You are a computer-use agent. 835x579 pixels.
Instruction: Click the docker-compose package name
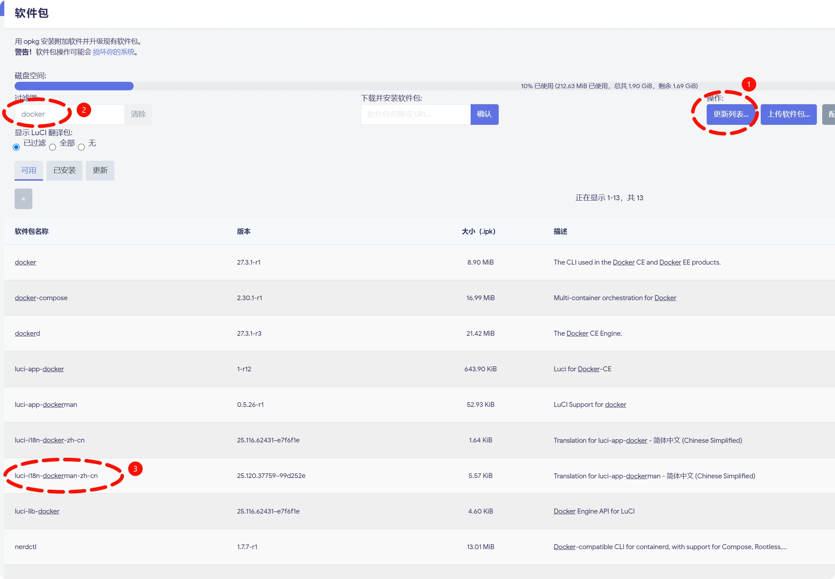41,298
